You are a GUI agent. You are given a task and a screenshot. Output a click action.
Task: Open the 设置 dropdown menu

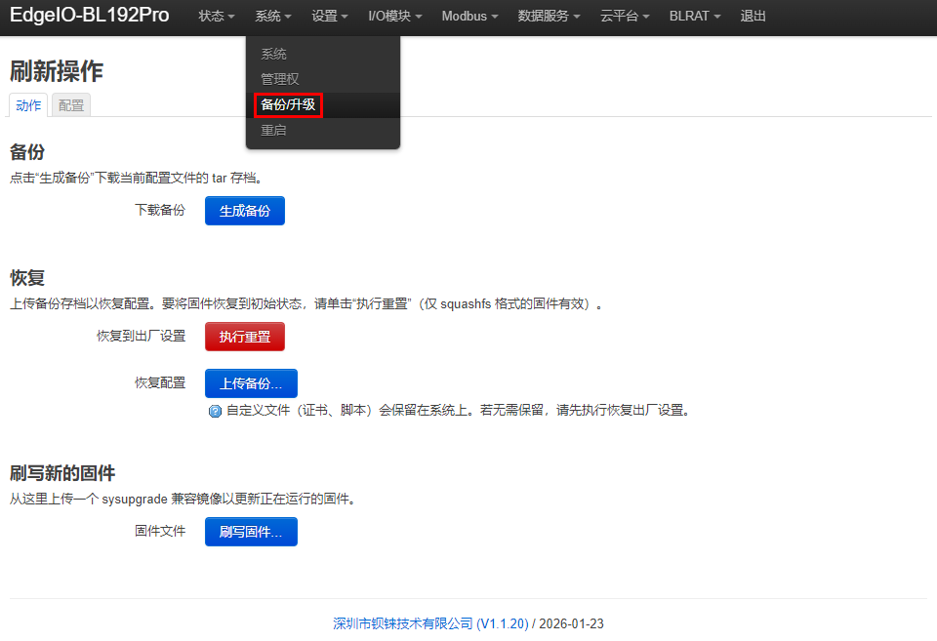click(330, 17)
